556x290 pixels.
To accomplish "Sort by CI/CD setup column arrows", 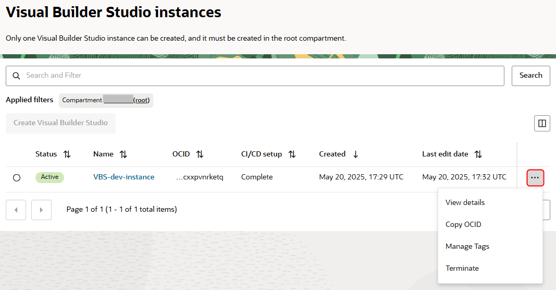I will (x=292, y=154).
